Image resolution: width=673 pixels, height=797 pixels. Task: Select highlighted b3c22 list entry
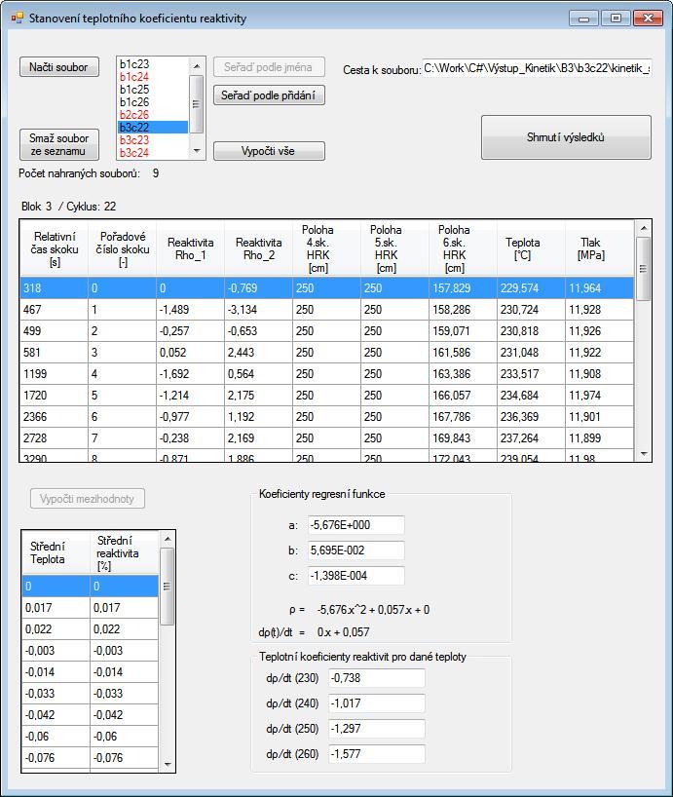pyautogui.click(x=152, y=127)
